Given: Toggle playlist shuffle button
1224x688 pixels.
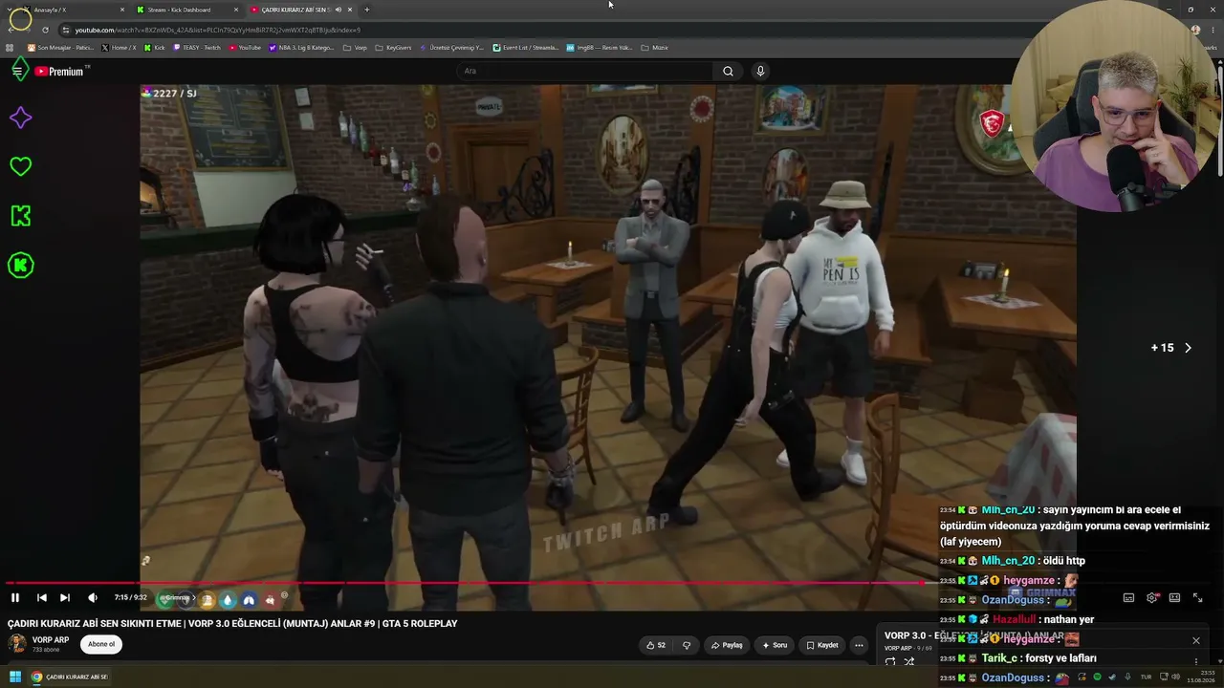Looking at the screenshot, I should (909, 661).
